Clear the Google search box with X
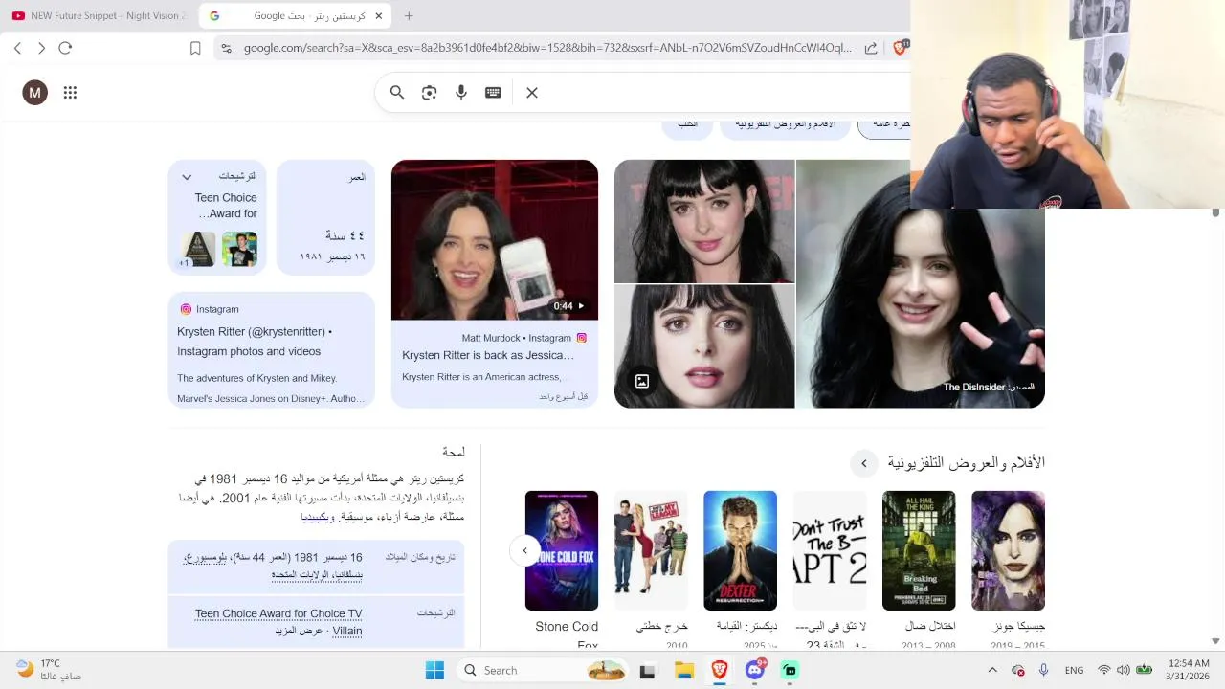This screenshot has width=1225, height=689. (532, 93)
